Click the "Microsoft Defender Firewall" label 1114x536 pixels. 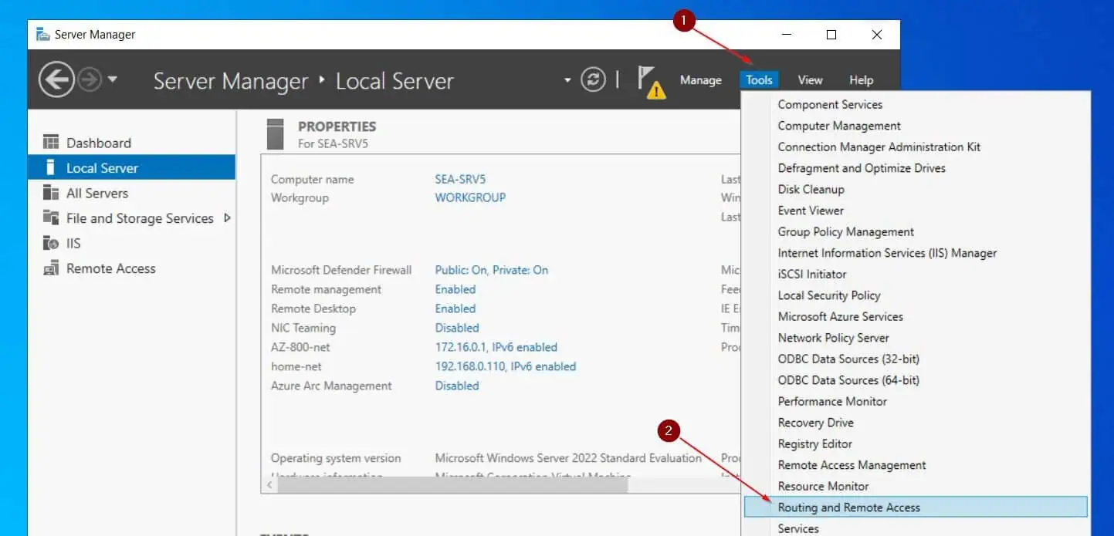(341, 270)
